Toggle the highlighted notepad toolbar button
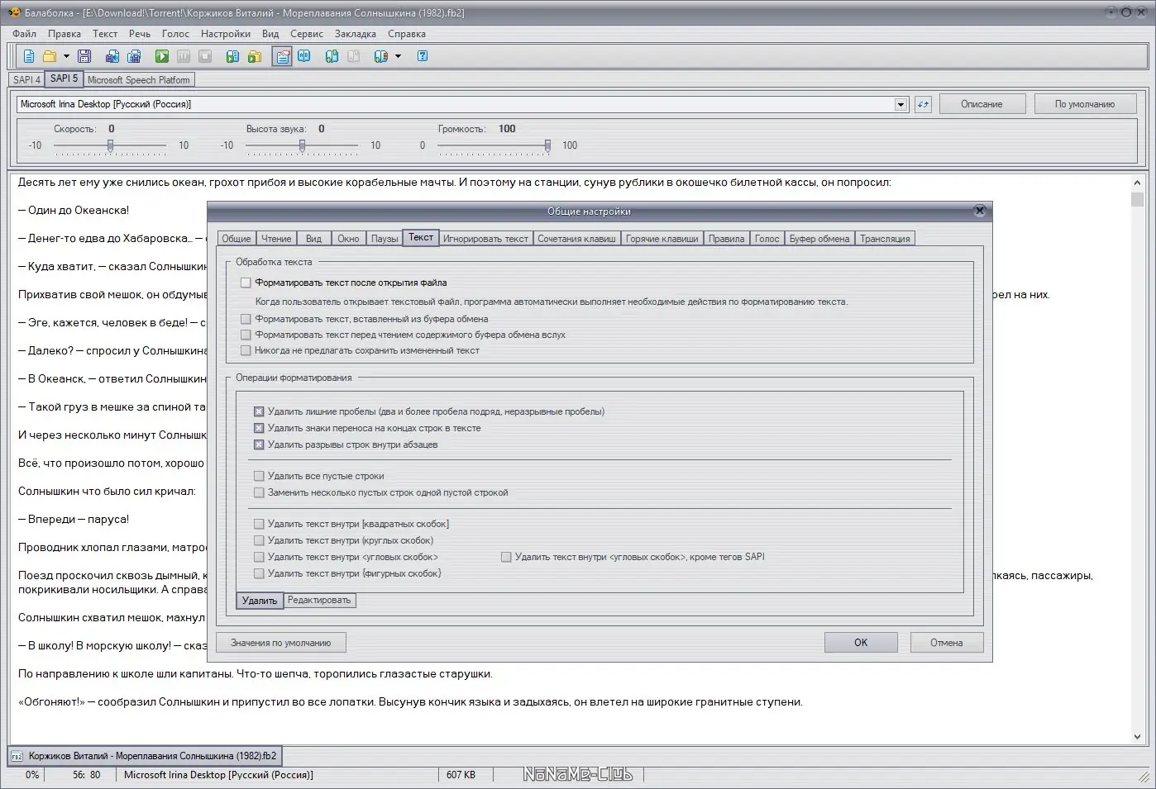This screenshot has width=1156, height=789. 282,56
